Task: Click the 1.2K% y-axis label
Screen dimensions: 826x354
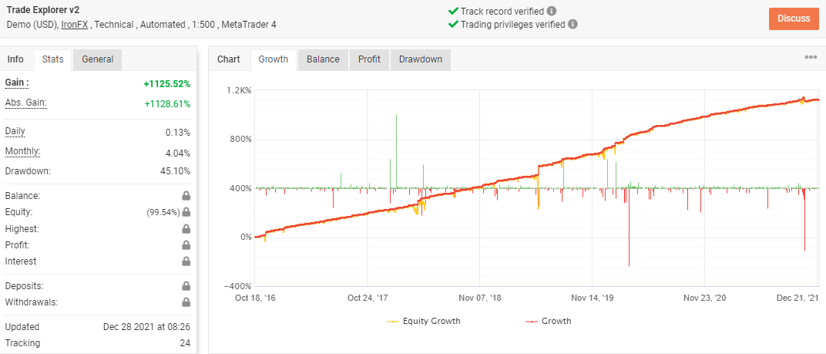Action: (x=239, y=91)
